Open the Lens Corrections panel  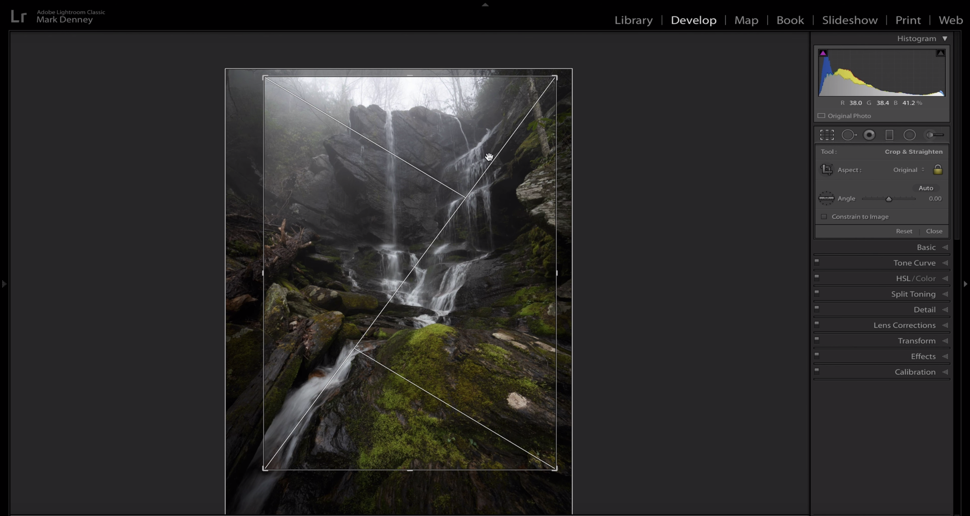coord(905,325)
